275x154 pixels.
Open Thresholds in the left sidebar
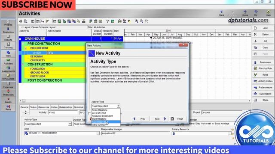8,93
